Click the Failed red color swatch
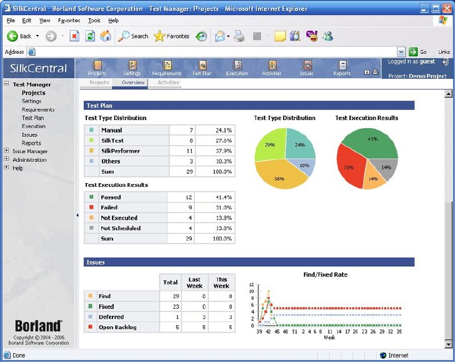This screenshot has height=362, width=455. click(x=91, y=207)
